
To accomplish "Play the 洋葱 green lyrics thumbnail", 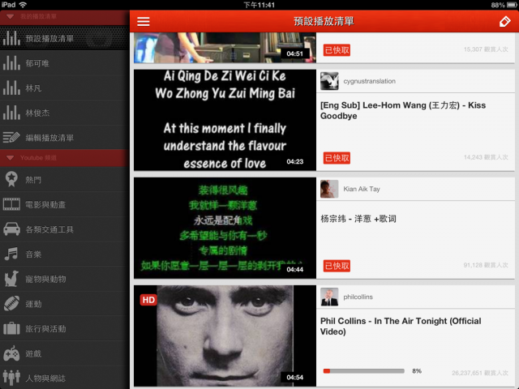I will click(225, 228).
